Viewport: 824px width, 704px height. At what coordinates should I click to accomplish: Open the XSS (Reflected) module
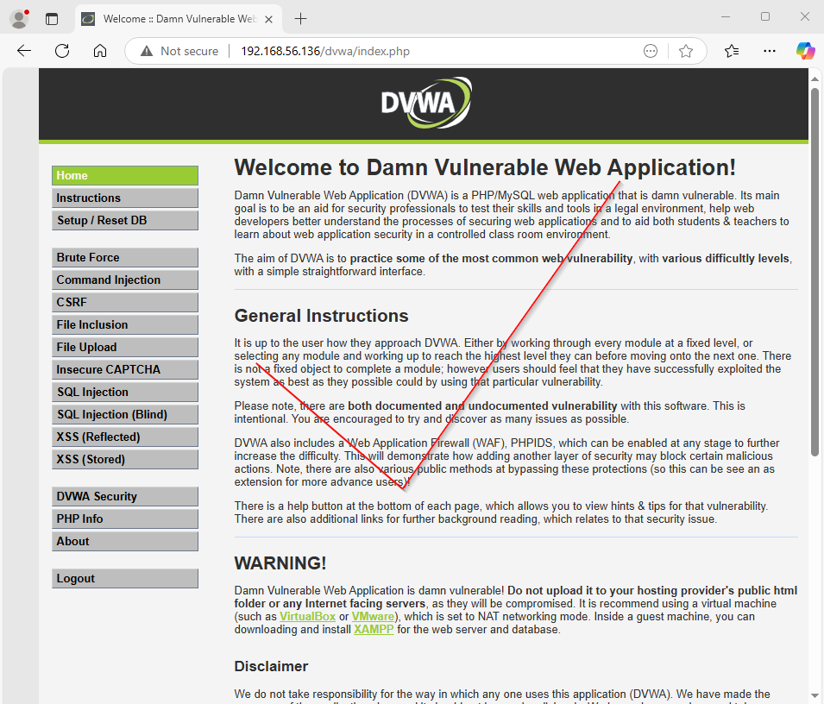125,437
